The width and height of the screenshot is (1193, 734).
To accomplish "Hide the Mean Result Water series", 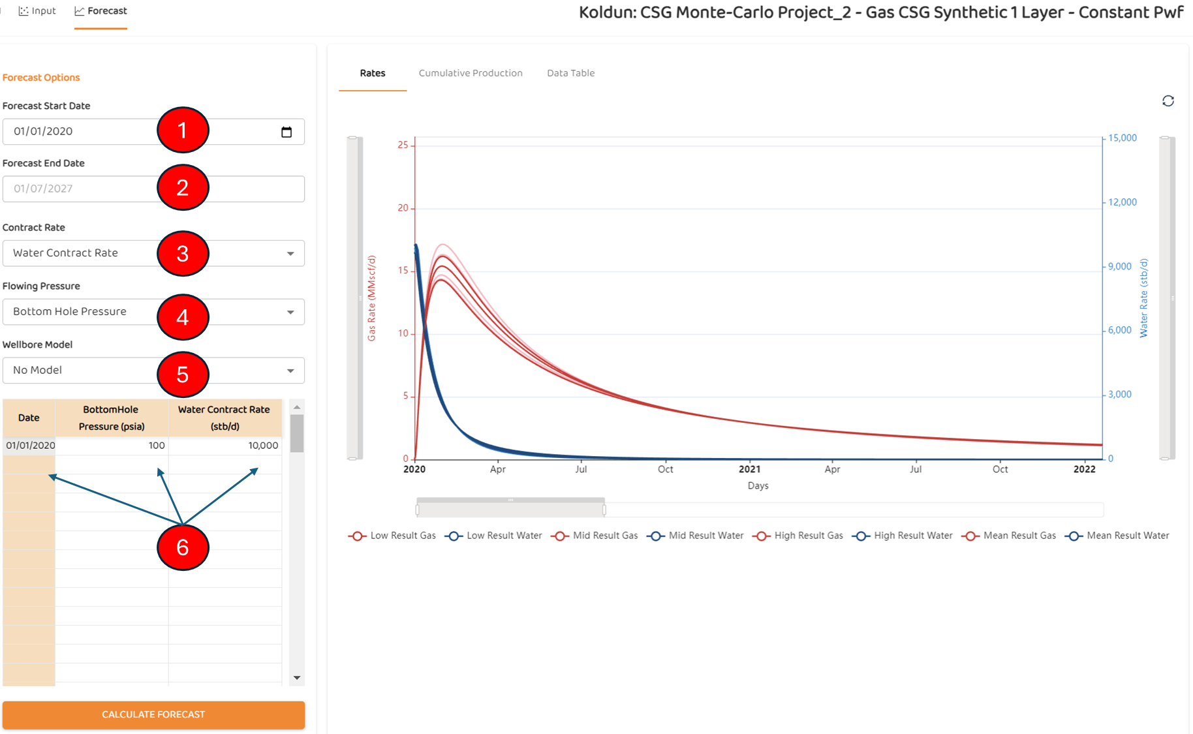I will point(1117,536).
